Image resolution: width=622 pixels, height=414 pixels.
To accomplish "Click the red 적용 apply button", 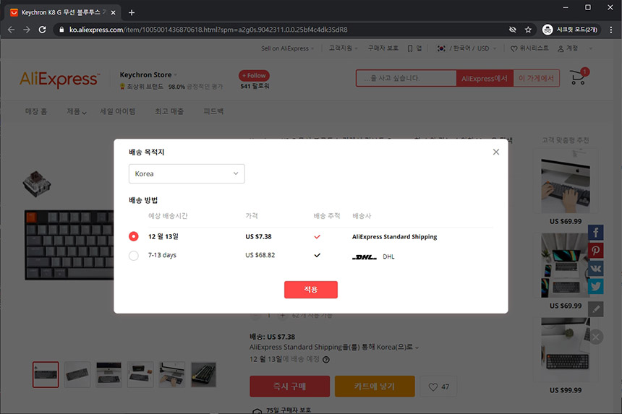I will pyautogui.click(x=310, y=290).
